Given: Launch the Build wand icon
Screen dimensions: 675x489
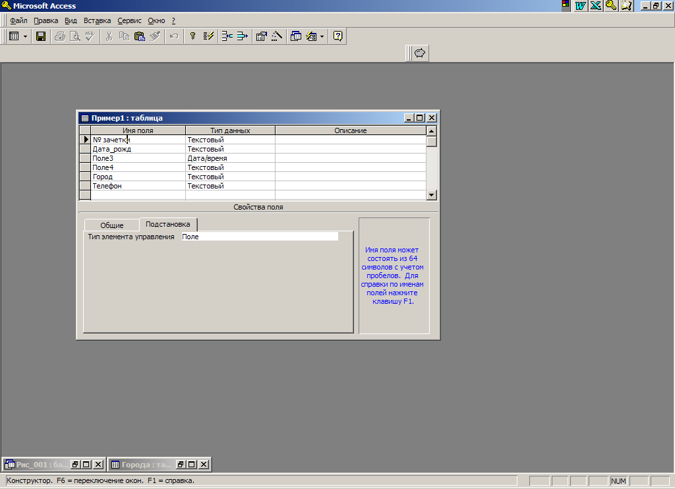Looking at the screenshot, I should pyautogui.click(x=277, y=36).
